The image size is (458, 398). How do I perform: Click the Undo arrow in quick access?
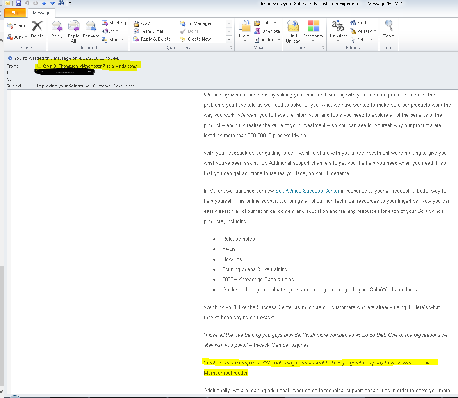click(x=27, y=3)
